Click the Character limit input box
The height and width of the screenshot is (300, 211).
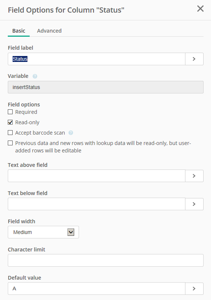click(x=106, y=260)
